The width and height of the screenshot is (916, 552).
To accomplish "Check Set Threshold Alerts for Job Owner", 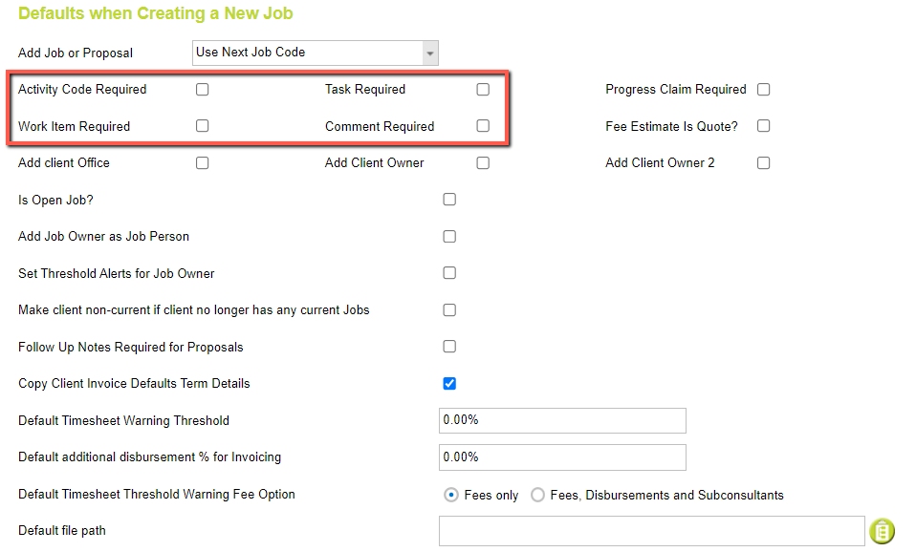I will 449,272.
